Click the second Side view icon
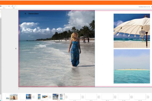The image size is (152, 101). tap(15, 6)
